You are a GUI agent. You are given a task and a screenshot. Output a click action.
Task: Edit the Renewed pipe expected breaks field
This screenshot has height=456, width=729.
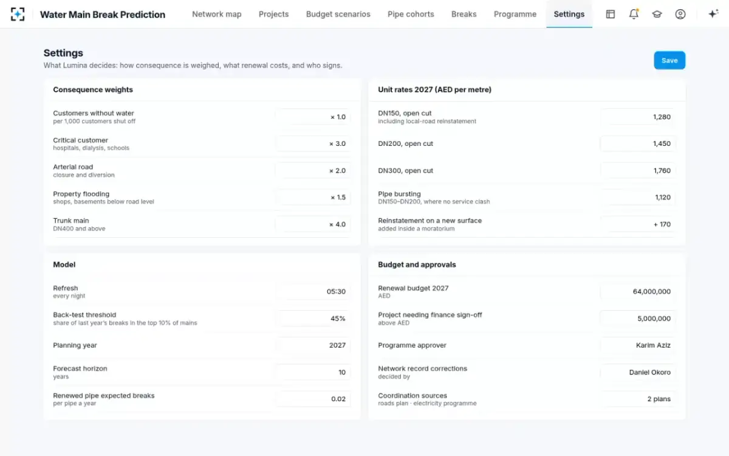click(x=313, y=399)
